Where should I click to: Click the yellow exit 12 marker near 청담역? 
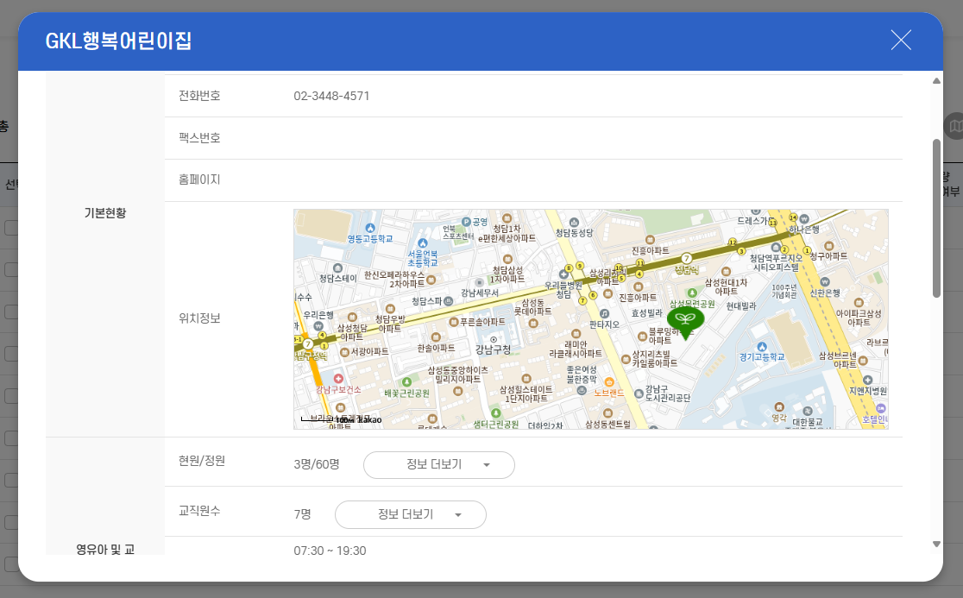(x=732, y=242)
